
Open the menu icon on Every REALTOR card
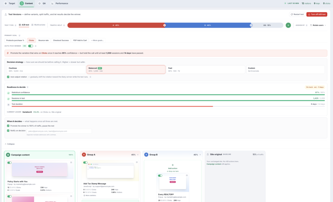pyautogui.click(x=187, y=175)
